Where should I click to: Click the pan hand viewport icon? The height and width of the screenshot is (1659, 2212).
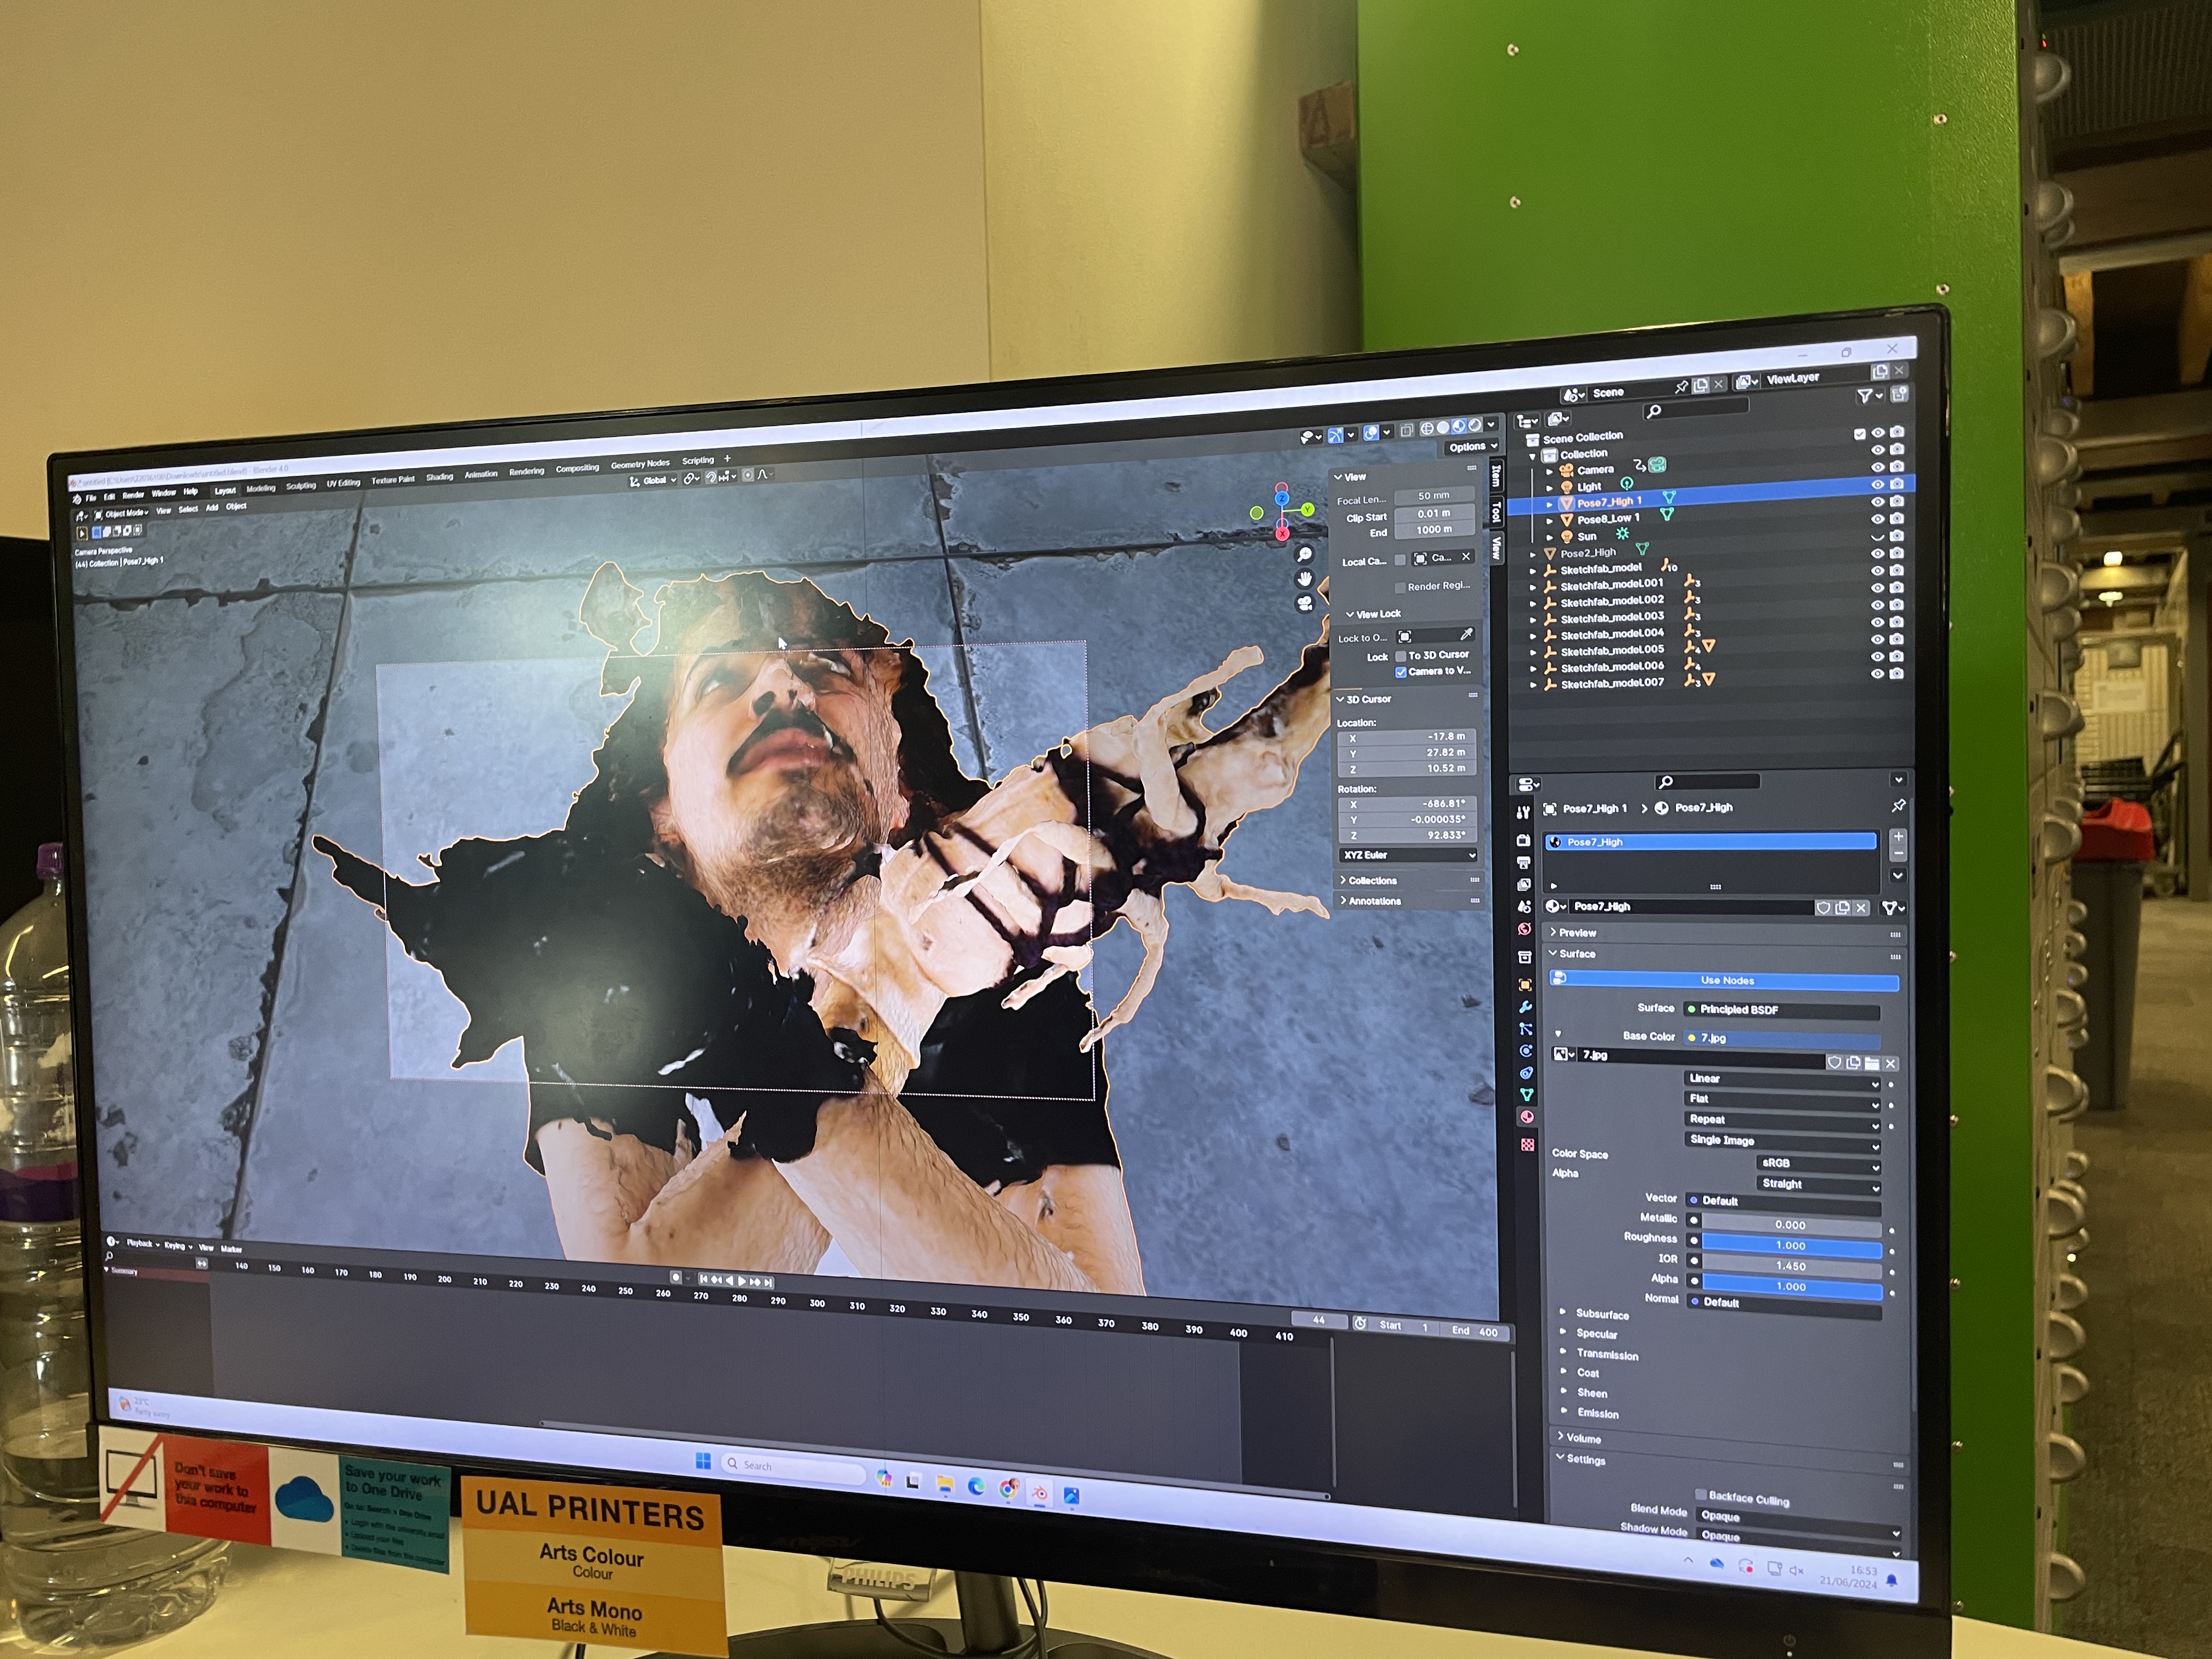pyautogui.click(x=1305, y=579)
